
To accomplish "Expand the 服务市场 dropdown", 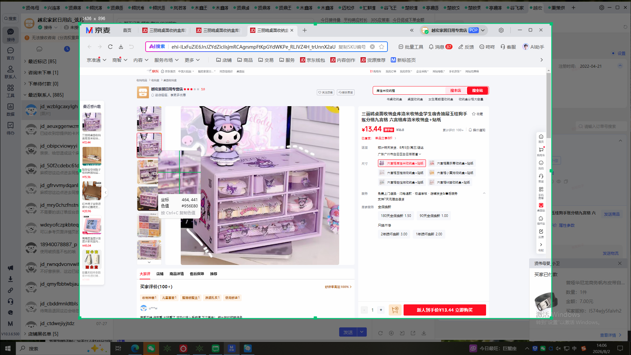I will point(167,60).
